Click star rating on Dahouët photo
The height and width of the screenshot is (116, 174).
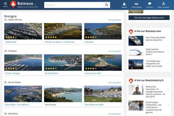(x=91, y=37)
